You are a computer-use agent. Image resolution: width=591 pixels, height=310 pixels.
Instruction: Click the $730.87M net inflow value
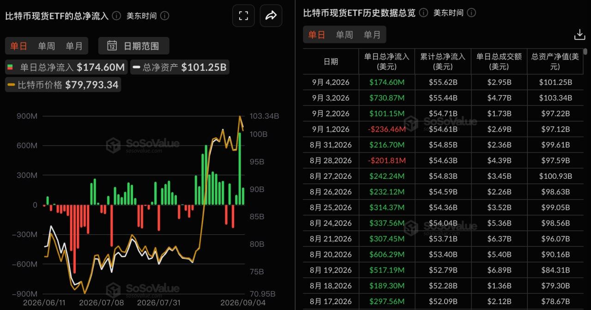point(387,98)
